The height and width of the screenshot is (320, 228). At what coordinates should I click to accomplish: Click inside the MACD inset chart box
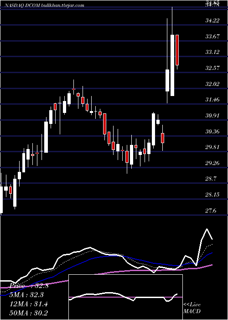(125, 297)
